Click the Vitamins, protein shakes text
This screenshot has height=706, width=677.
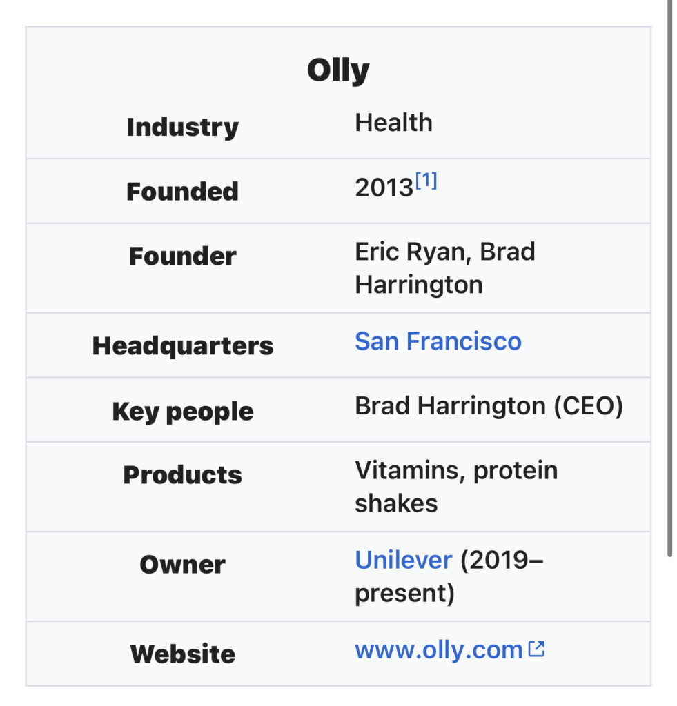tap(455, 486)
